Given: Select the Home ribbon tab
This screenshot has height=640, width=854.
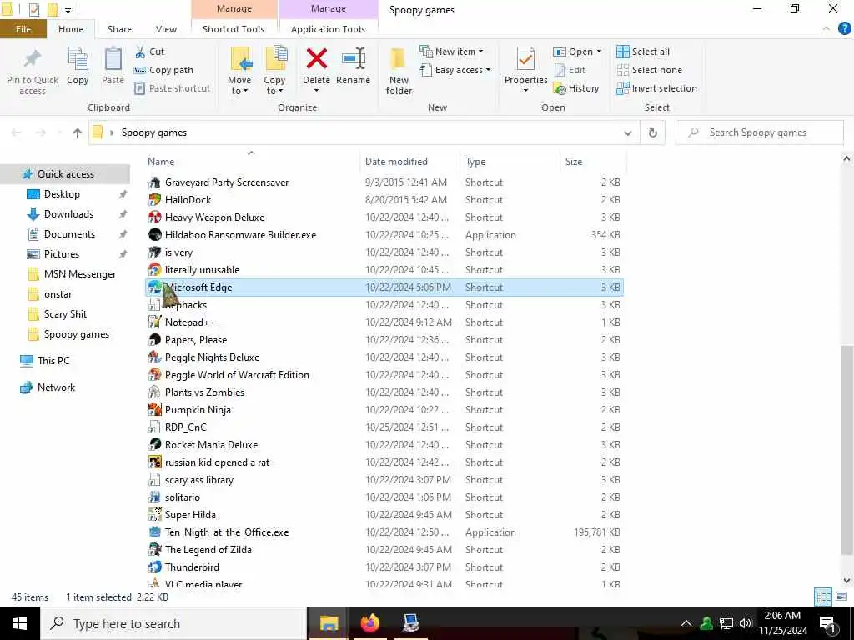Looking at the screenshot, I should tap(71, 29).
